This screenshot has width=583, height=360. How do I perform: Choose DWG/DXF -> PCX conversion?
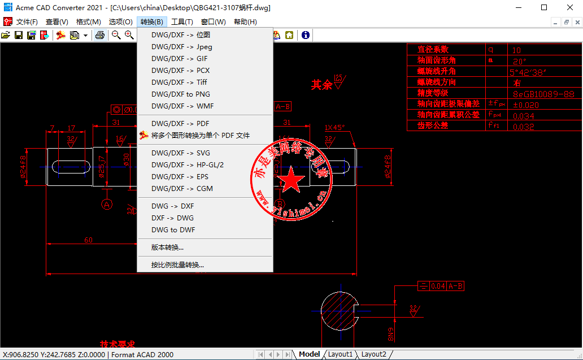[x=205, y=71]
